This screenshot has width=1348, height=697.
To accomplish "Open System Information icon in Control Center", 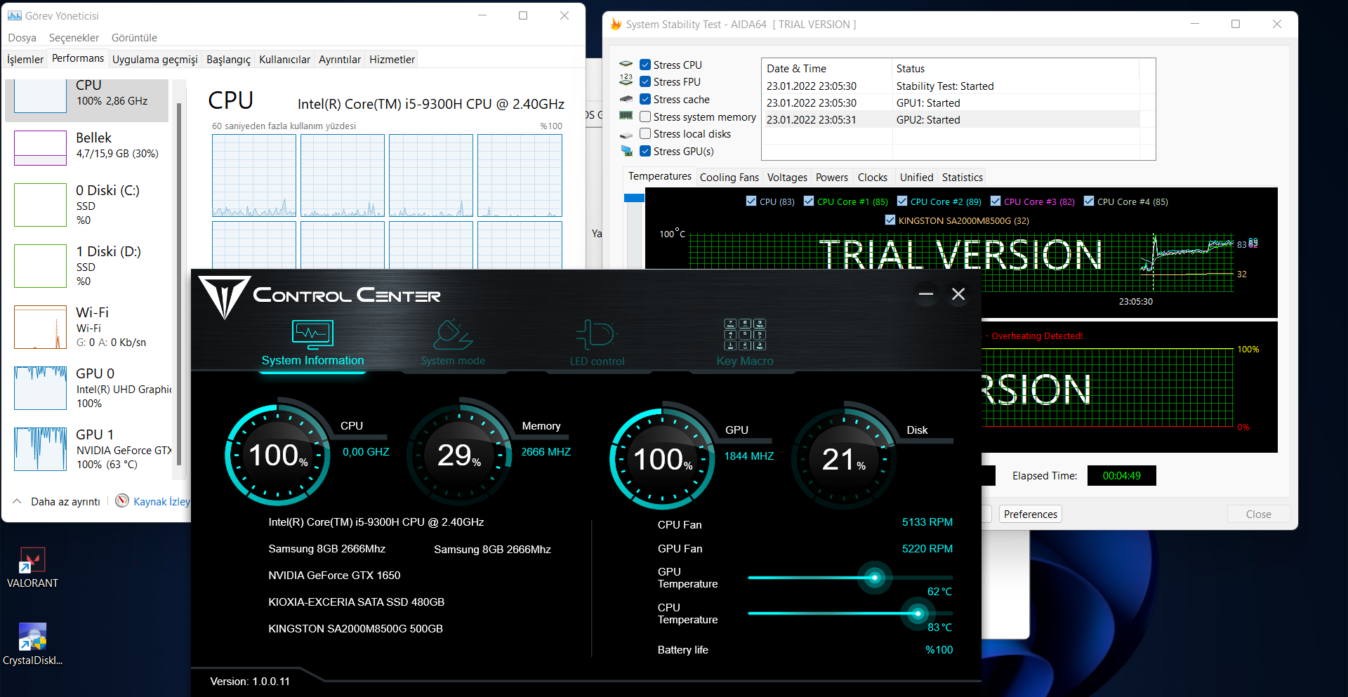I will coord(312,335).
